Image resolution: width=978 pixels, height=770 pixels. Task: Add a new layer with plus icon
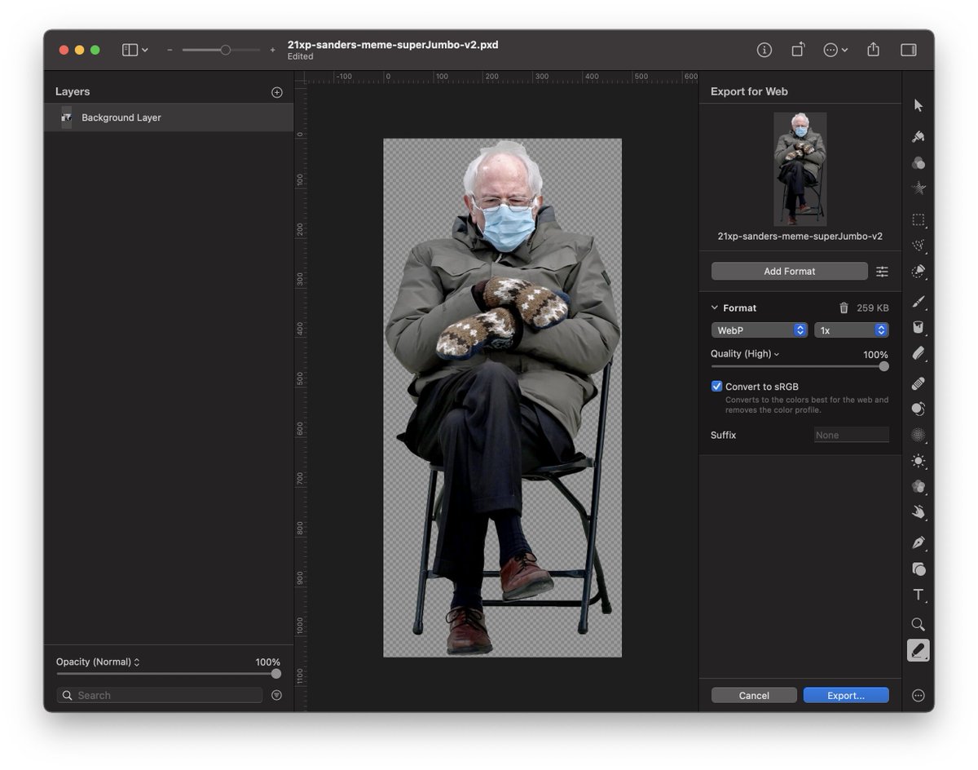277,92
